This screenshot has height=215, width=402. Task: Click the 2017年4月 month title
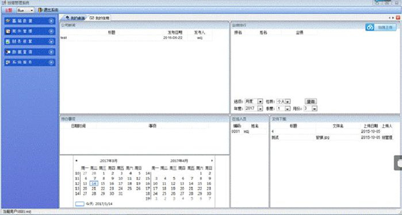click(179, 161)
